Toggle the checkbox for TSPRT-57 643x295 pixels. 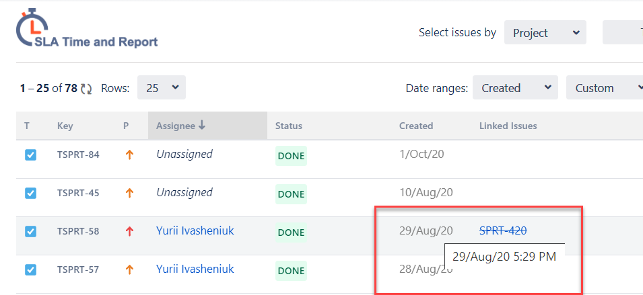(x=30, y=270)
